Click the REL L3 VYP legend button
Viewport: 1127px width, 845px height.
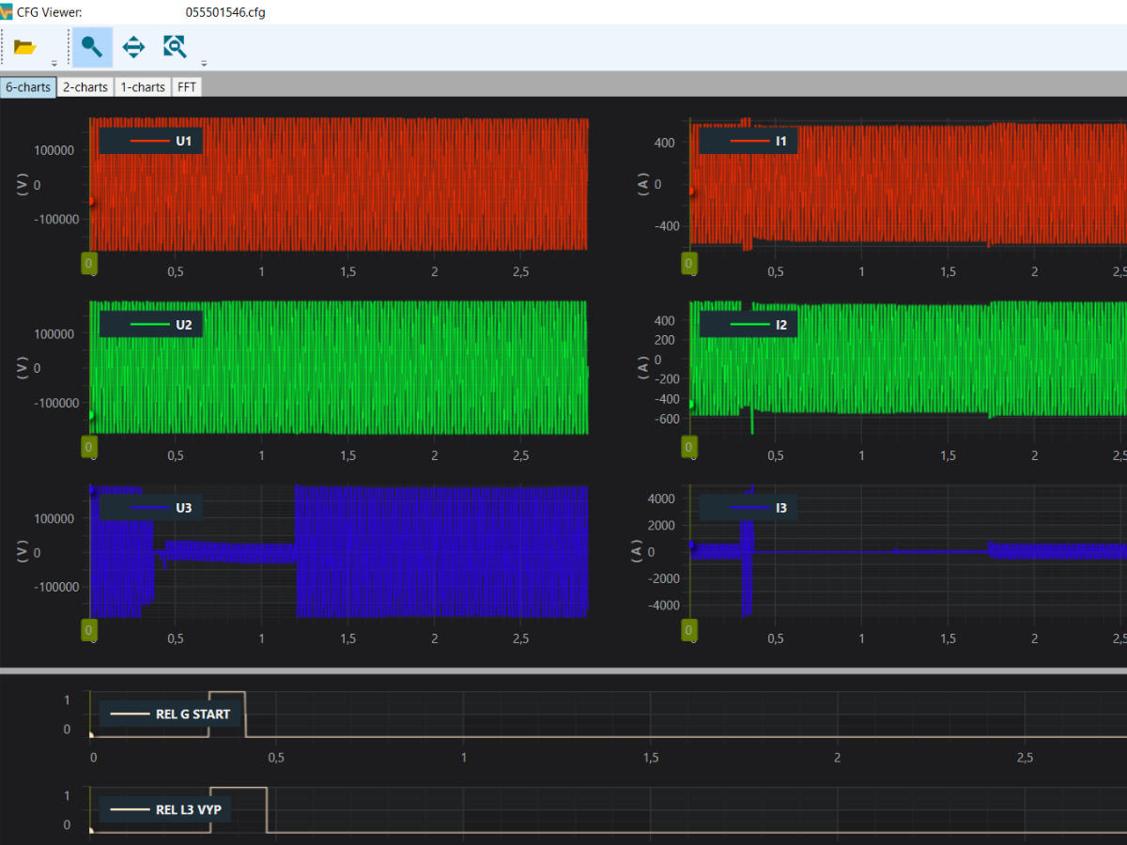click(164, 808)
